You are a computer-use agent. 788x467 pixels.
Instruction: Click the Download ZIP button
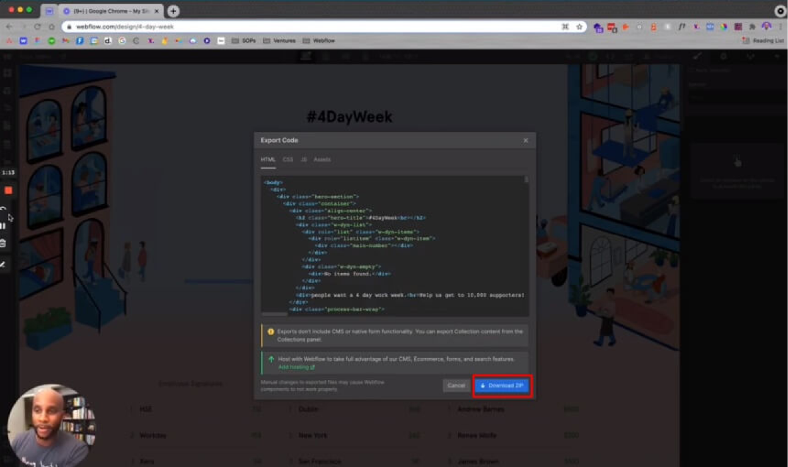(x=502, y=386)
